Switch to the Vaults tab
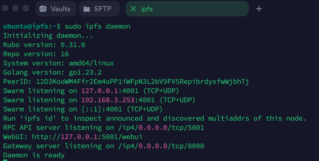 (56, 9)
